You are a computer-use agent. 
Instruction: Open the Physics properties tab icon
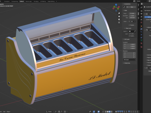click(x=142, y=35)
